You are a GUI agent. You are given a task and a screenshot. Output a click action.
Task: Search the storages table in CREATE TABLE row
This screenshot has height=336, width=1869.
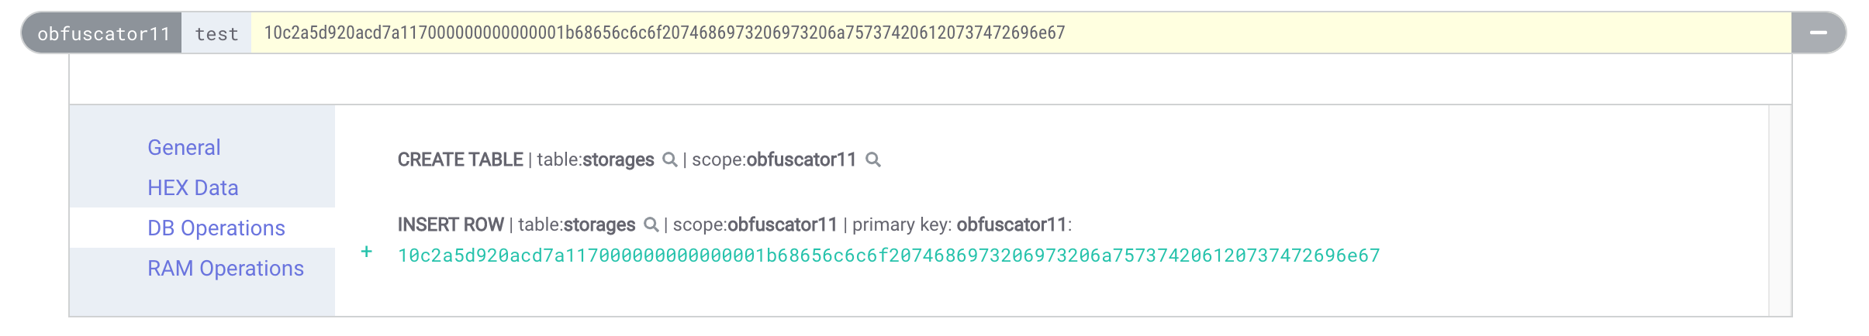coord(669,159)
